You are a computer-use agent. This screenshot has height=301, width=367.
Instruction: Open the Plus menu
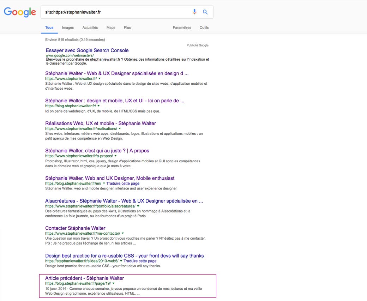pyautogui.click(x=127, y=28)
